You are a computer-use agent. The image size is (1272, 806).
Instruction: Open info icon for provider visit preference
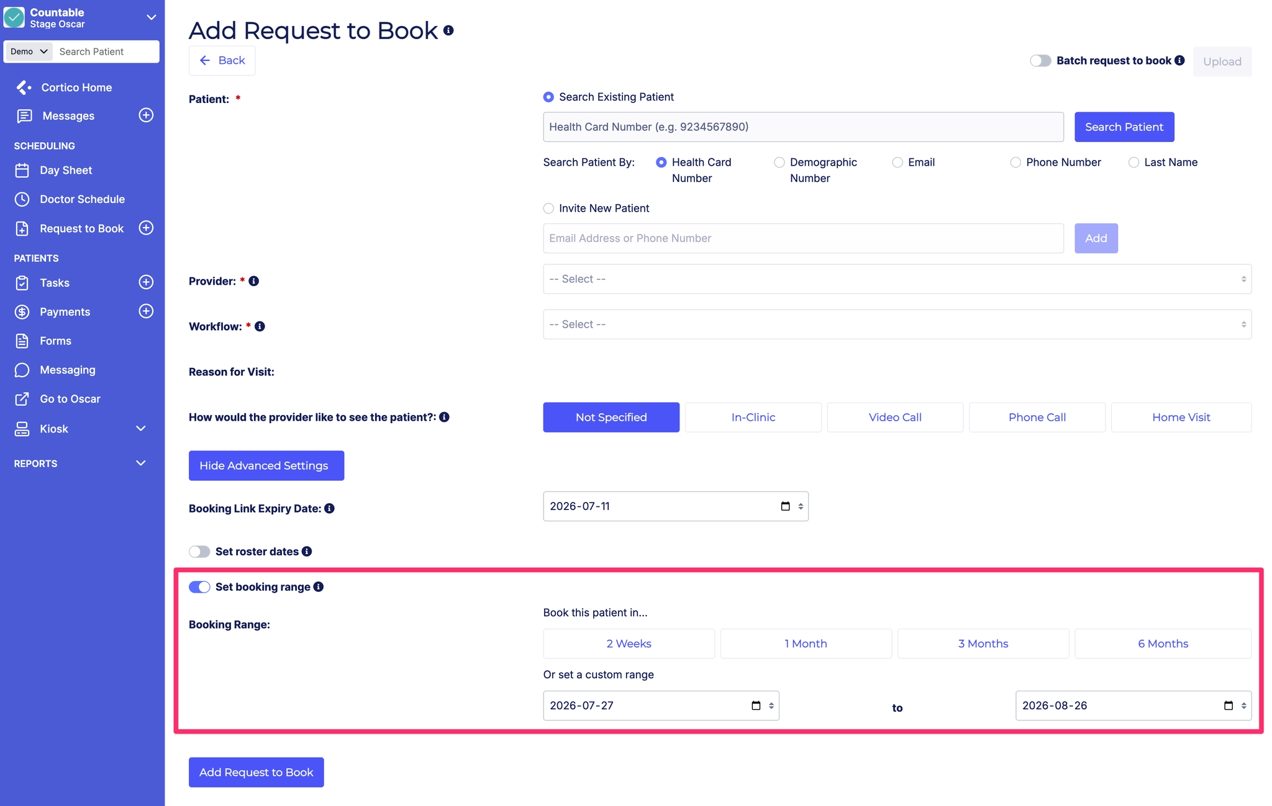coord(444,417)
